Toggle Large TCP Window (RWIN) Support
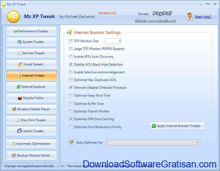Image resolution: width=220 pixels, height=171 pixels. 70,49
